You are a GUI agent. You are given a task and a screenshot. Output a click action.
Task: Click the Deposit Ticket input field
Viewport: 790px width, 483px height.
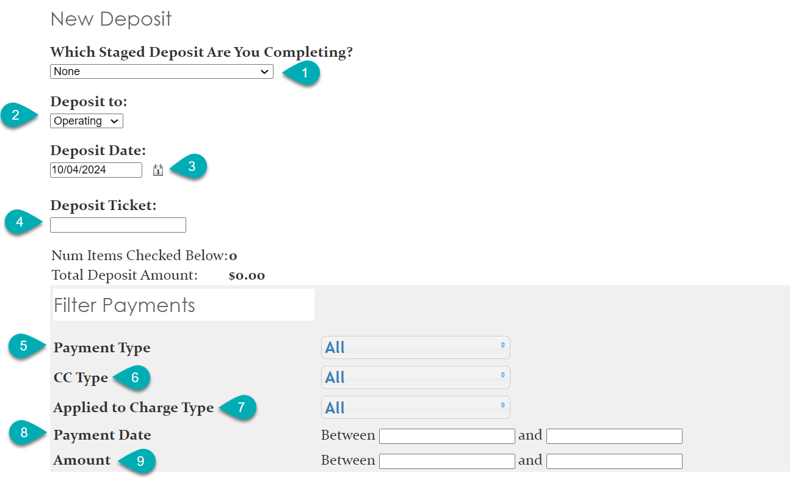[x=118, y=225]
